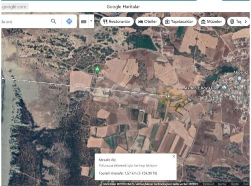
Task: Expand the input tools dropdown arrow
Action: pos(91,21)
